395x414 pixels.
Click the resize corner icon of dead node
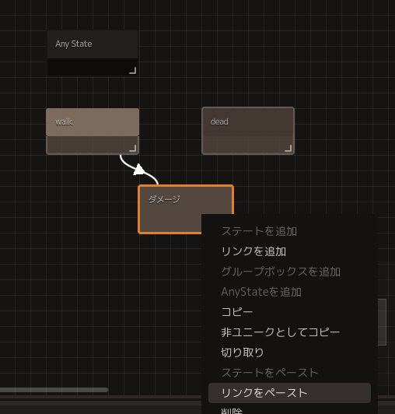(x=288, y=149)
